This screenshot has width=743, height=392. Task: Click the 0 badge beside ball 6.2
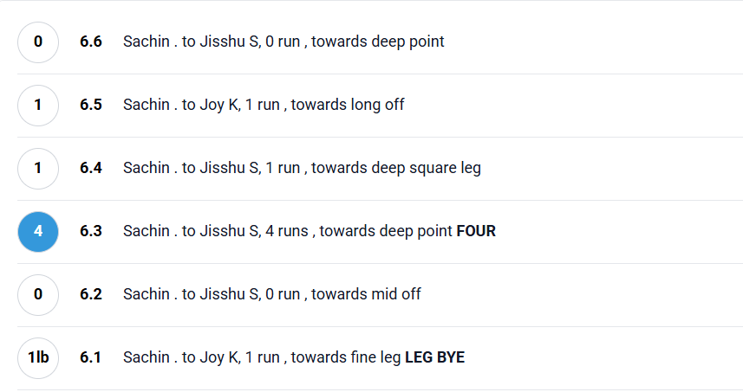(38, 295)
